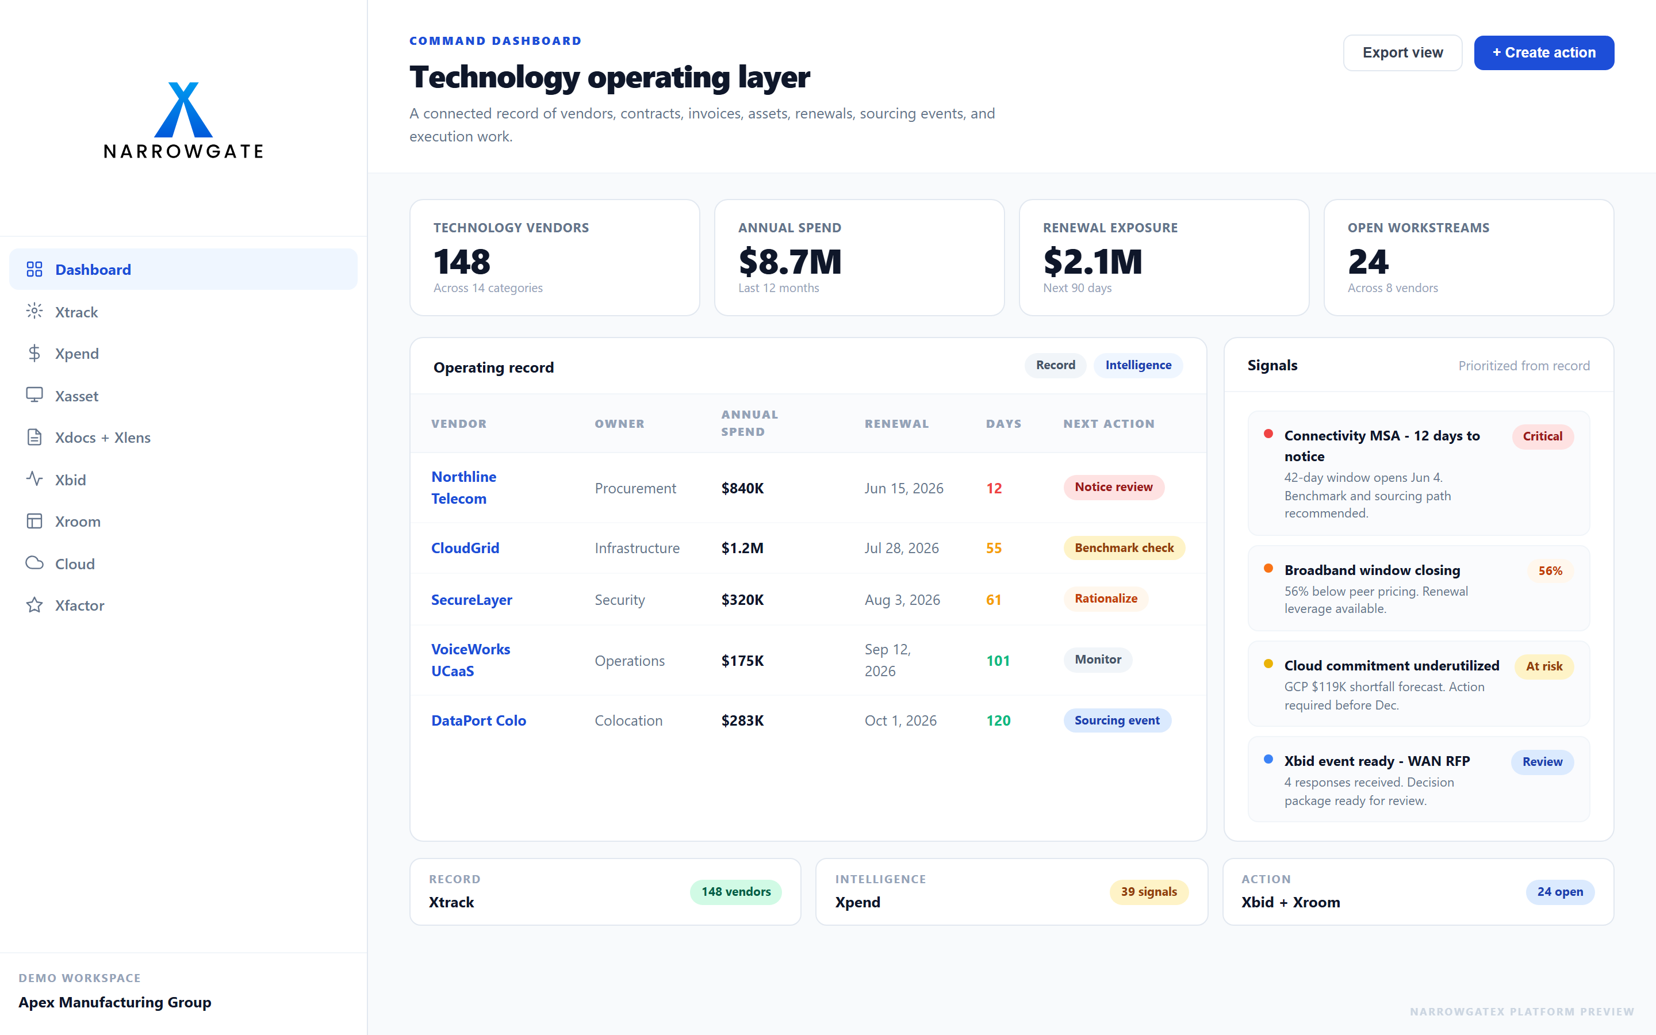Click the blue dot on Xbid event
1656x1035 pixels.
coord(1268,758)
